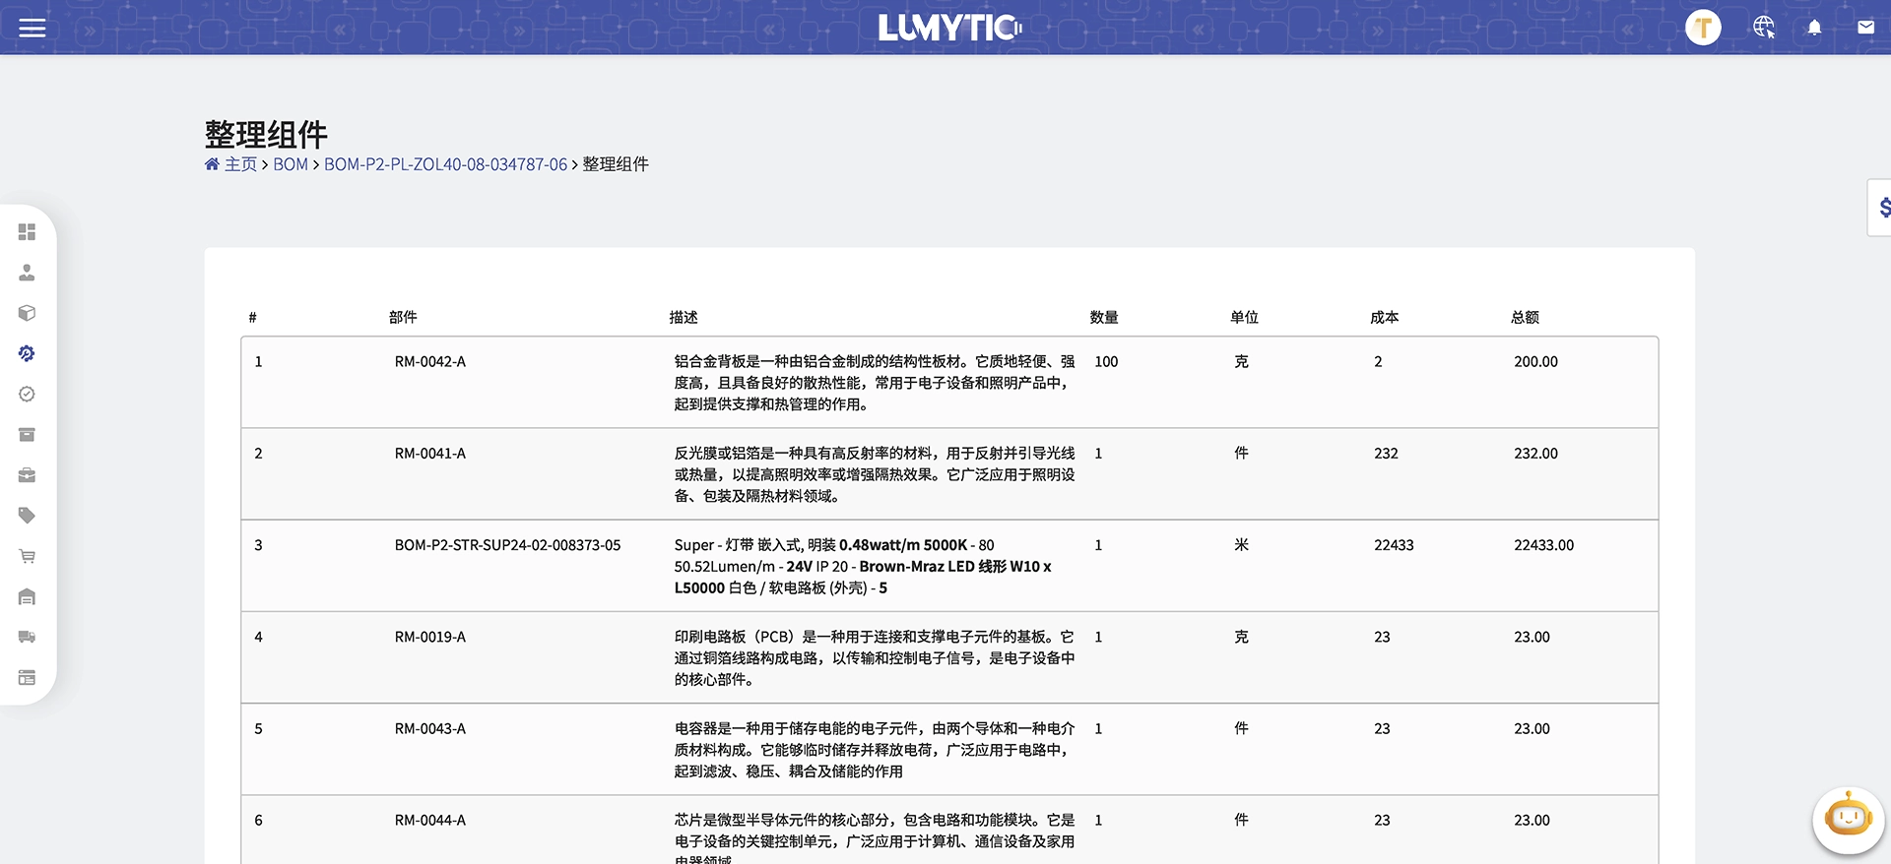Click the 整理组件 page heading

coord(266,134)
